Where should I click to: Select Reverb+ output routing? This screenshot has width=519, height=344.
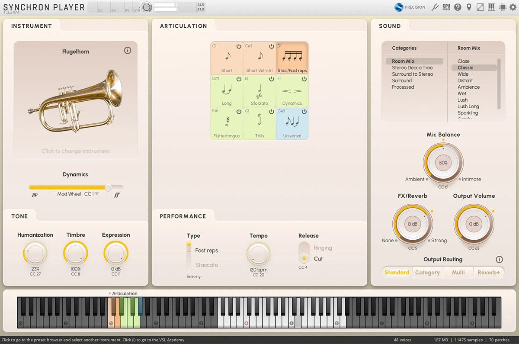(x=489, y=273)
